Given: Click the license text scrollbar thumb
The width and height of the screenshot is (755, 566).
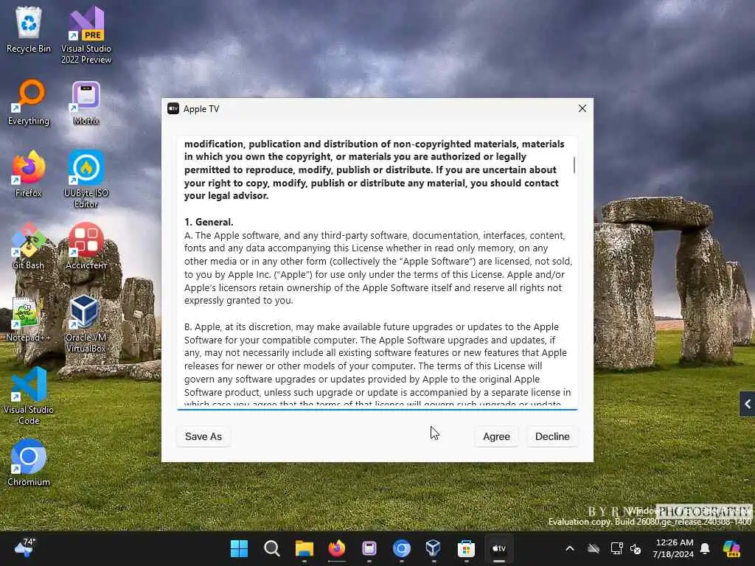Looking at the screenshot, I should (x=574, y=165).
